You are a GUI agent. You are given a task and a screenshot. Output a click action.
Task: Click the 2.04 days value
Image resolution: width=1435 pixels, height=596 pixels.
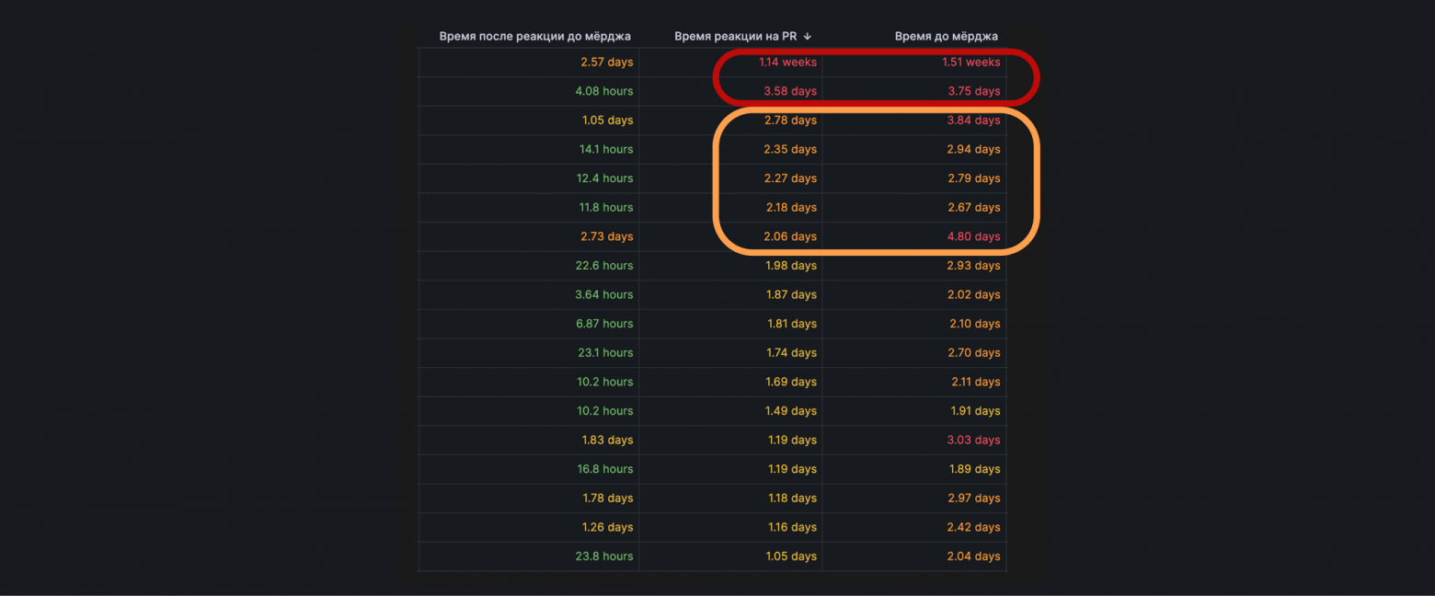click(x=974, y=556)
